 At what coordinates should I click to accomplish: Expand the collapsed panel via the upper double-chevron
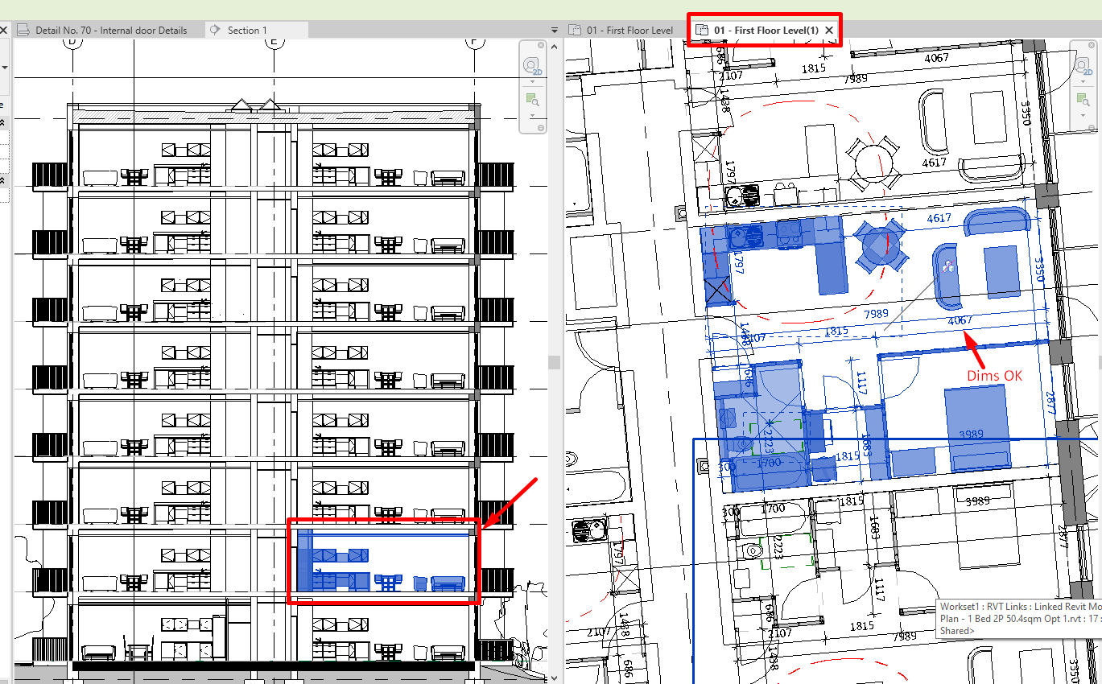(2, 122)
